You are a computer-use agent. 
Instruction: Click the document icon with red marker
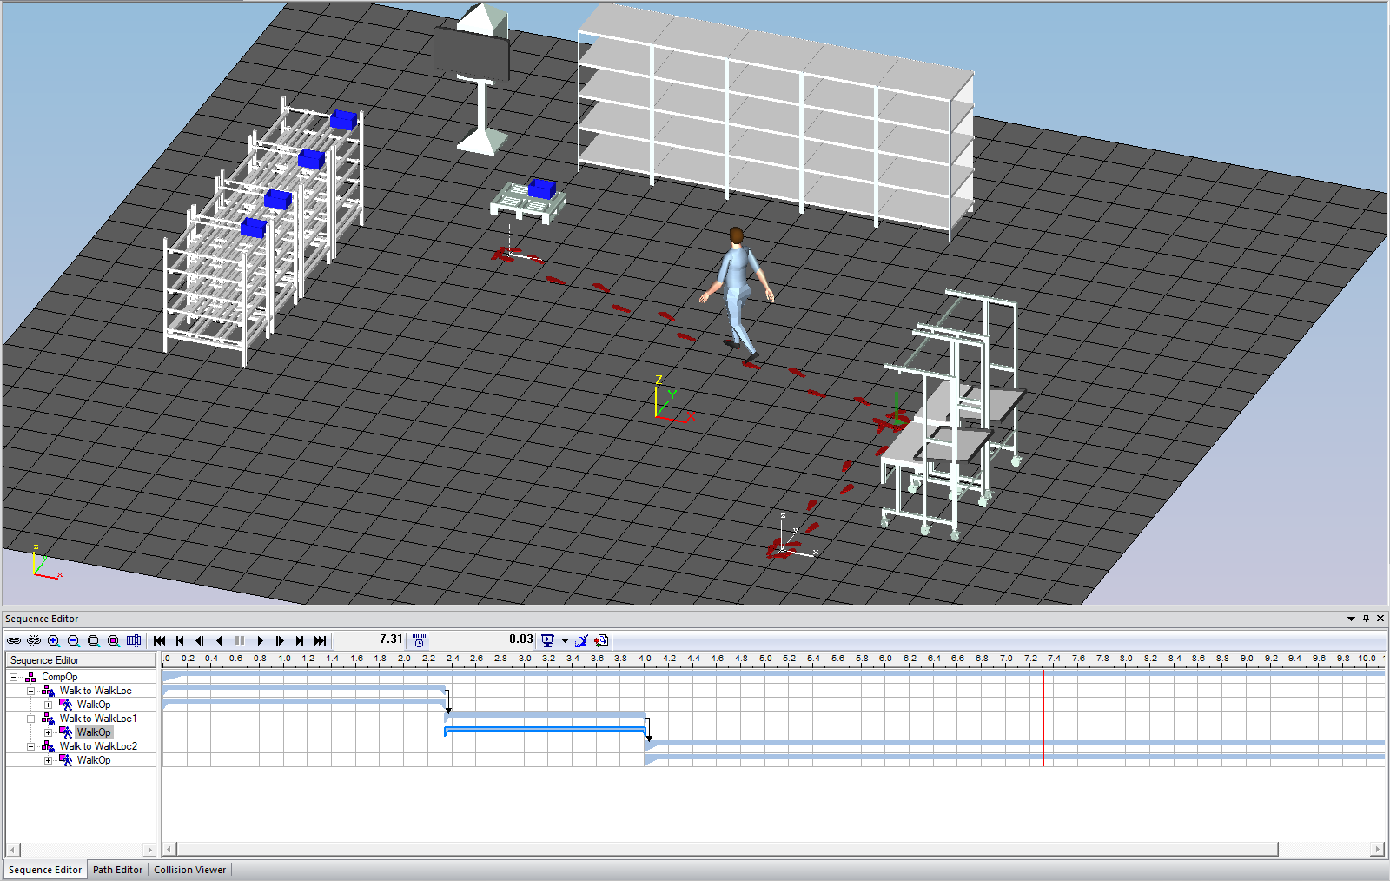(x=601, y=641)
